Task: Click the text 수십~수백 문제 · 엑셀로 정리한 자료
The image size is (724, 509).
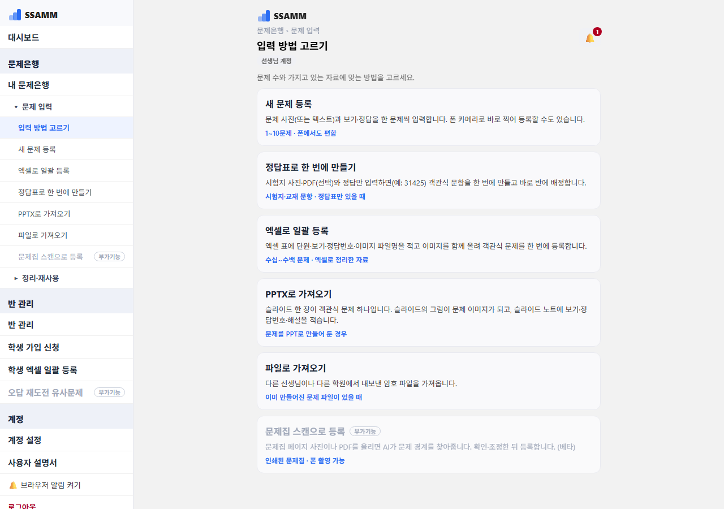Action: [317, 260]
